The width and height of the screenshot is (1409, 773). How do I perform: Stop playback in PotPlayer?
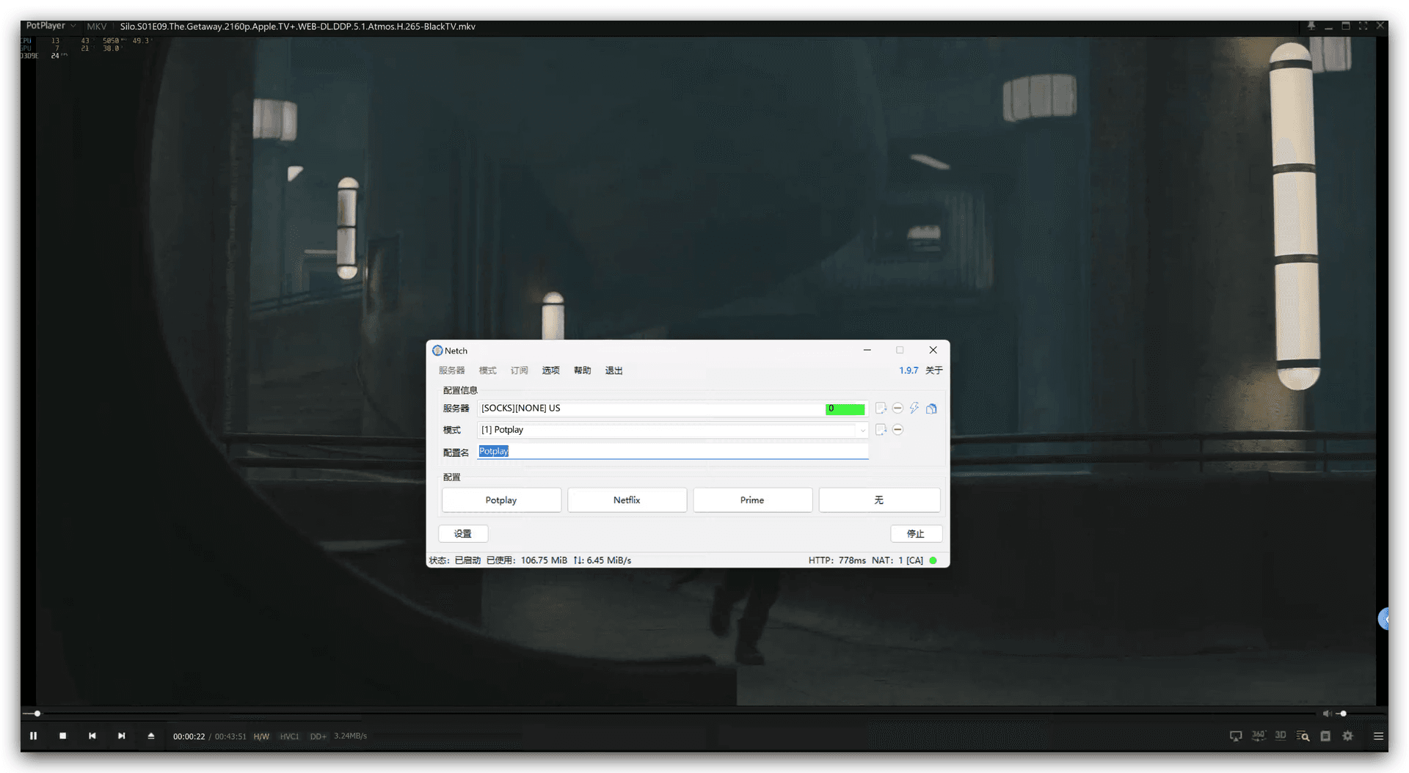coord(63,736)
